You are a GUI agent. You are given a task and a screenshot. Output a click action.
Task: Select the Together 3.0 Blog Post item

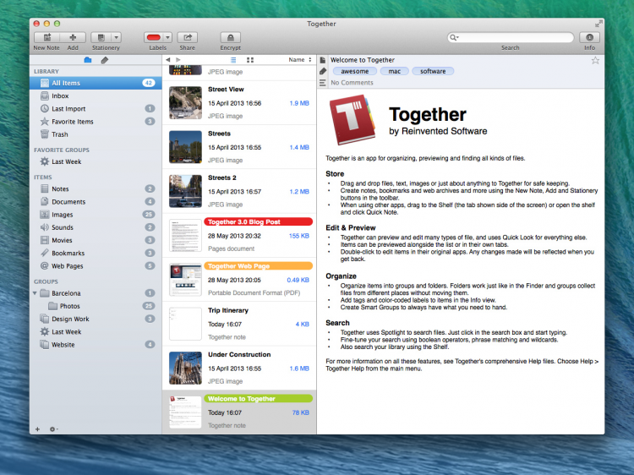239,235
